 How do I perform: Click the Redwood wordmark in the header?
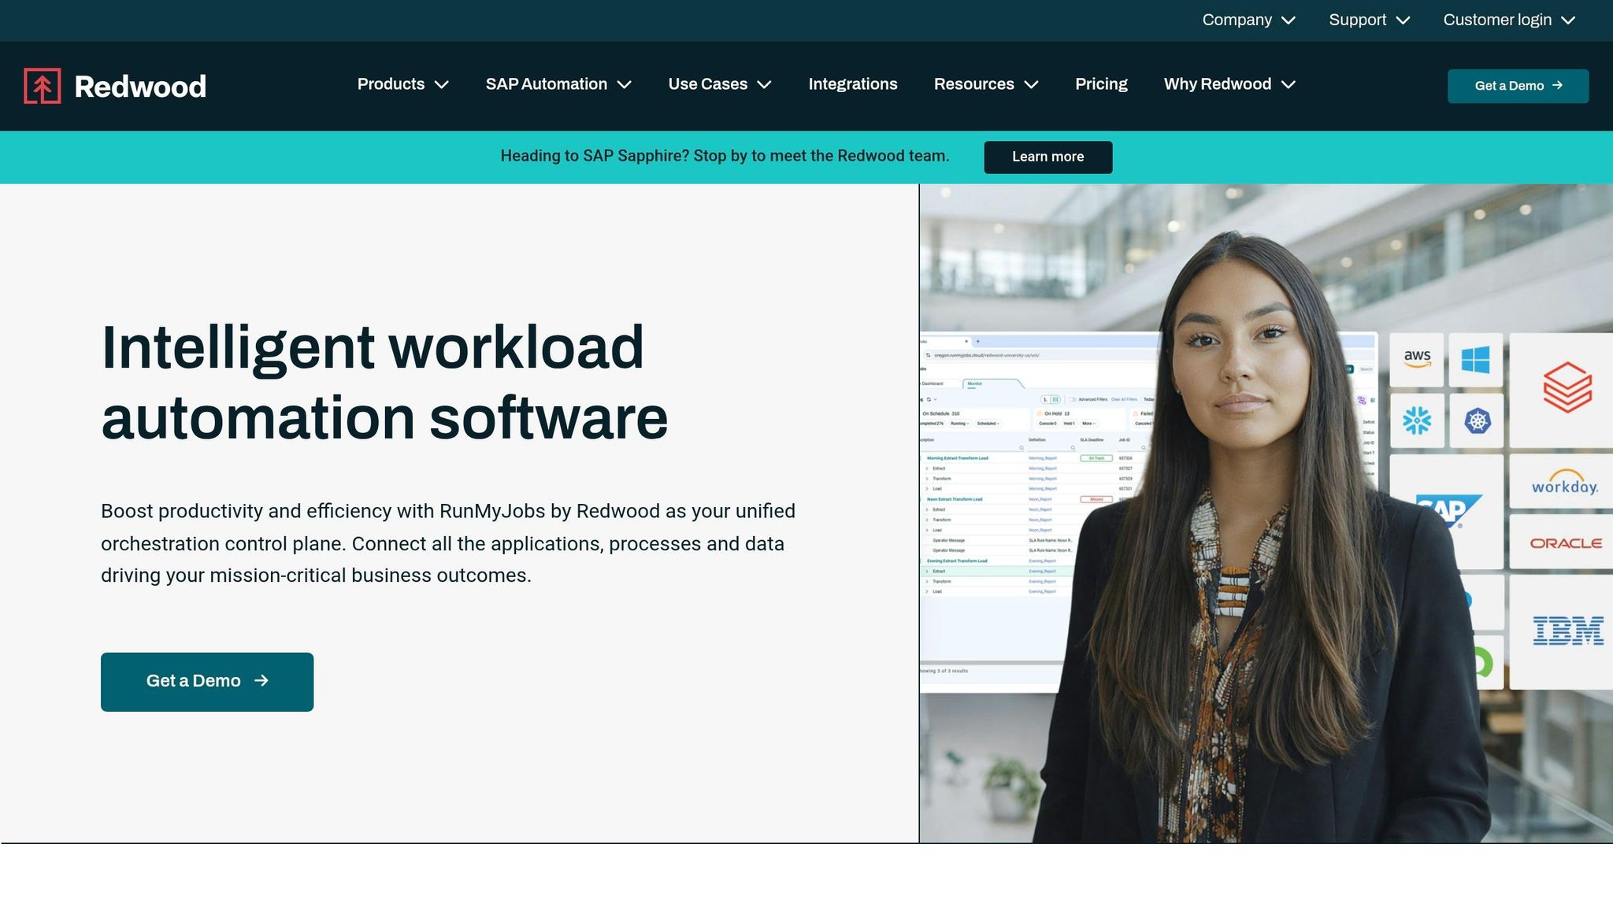[140, 87]
